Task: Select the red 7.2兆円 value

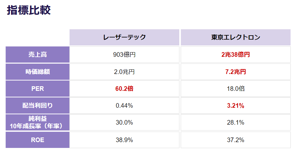Action: coord(235,72)
